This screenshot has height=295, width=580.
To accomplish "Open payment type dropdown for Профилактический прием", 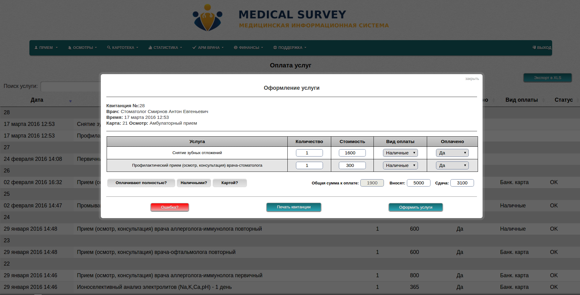I will point(400,165).
